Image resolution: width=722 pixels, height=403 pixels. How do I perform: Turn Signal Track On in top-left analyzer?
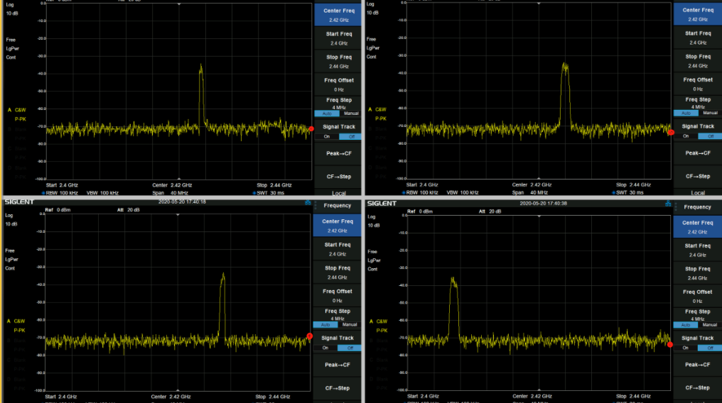[327, 136]
